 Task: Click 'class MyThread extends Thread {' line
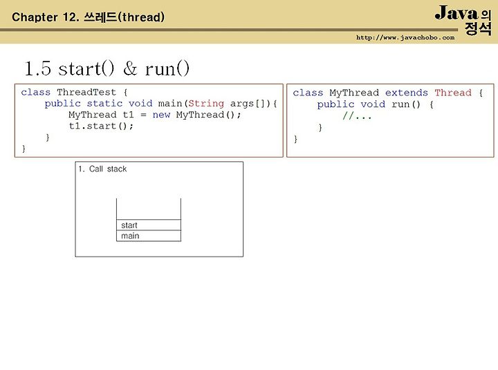coord(388,93)
